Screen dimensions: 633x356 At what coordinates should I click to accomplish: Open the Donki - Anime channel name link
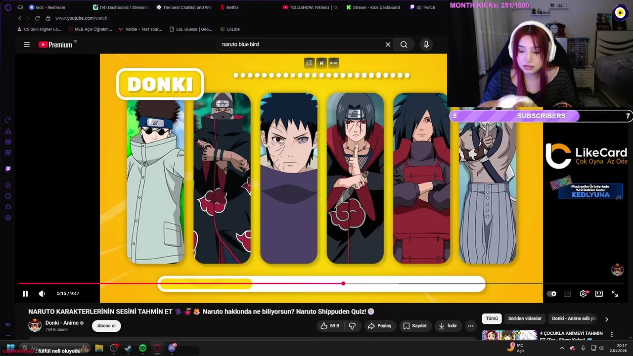tap(62, 323)
